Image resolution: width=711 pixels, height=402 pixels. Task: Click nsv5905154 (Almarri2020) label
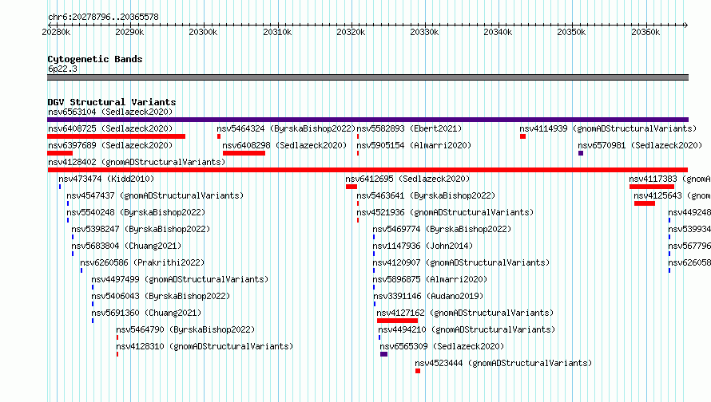pos(414,145)
